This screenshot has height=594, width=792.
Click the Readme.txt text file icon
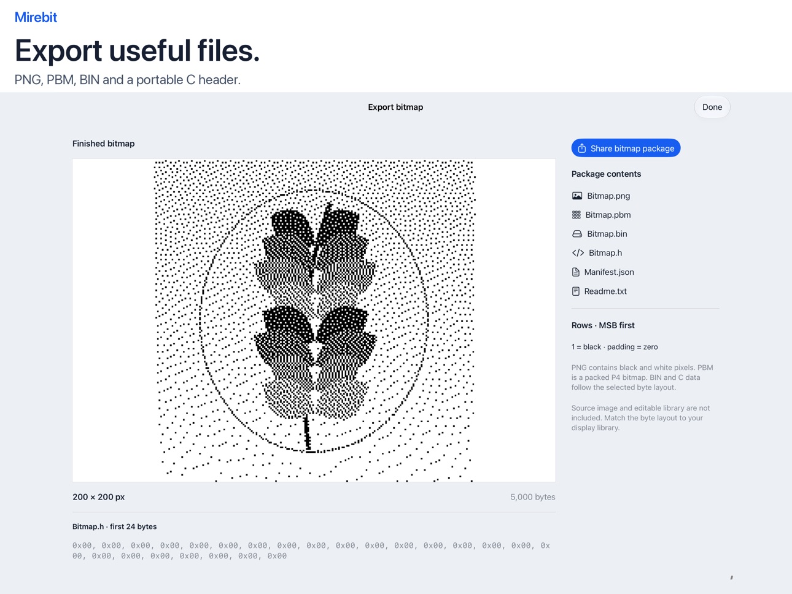[x=576, y=291]
